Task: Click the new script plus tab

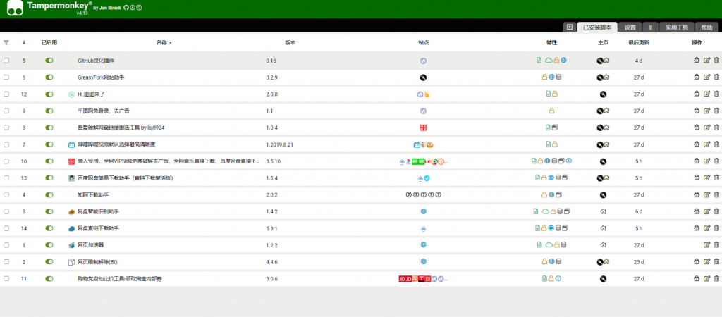Action: coord(570,27)
